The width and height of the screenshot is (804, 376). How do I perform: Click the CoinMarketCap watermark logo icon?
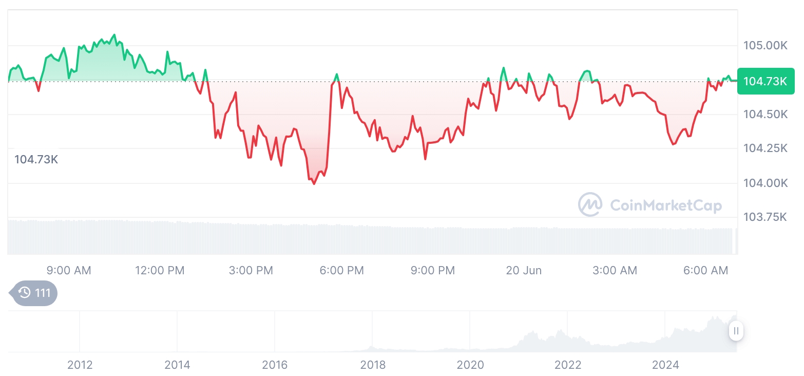(x=590, y=204)
